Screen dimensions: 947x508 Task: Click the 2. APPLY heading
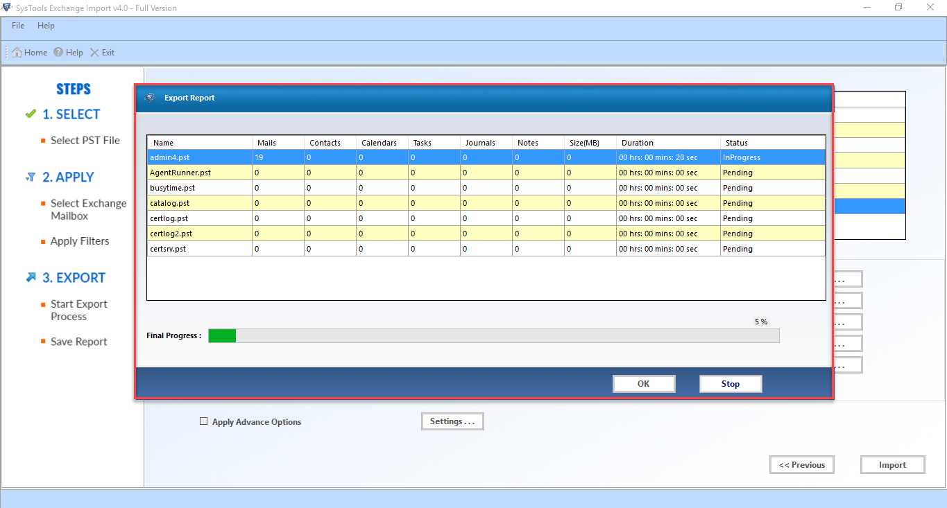tap(68, 177)
